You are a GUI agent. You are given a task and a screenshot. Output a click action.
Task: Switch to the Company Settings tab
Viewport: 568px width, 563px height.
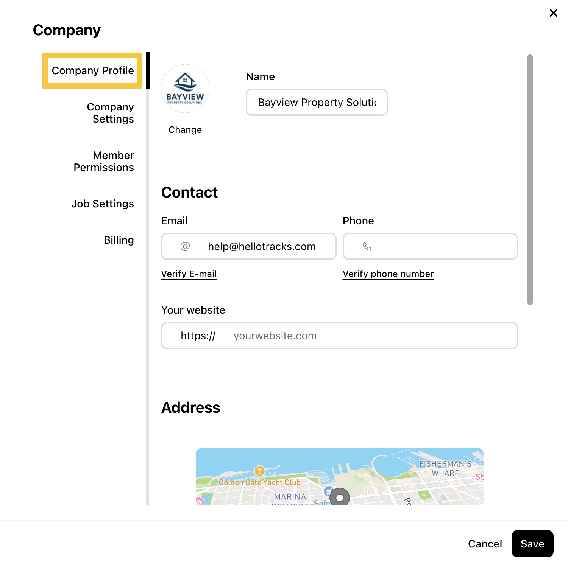[110, 113]
